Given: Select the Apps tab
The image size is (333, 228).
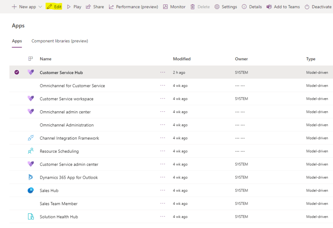Looking at the screenshot, I should [17, 41].
